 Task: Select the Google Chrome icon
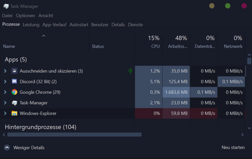pos(14,92)
